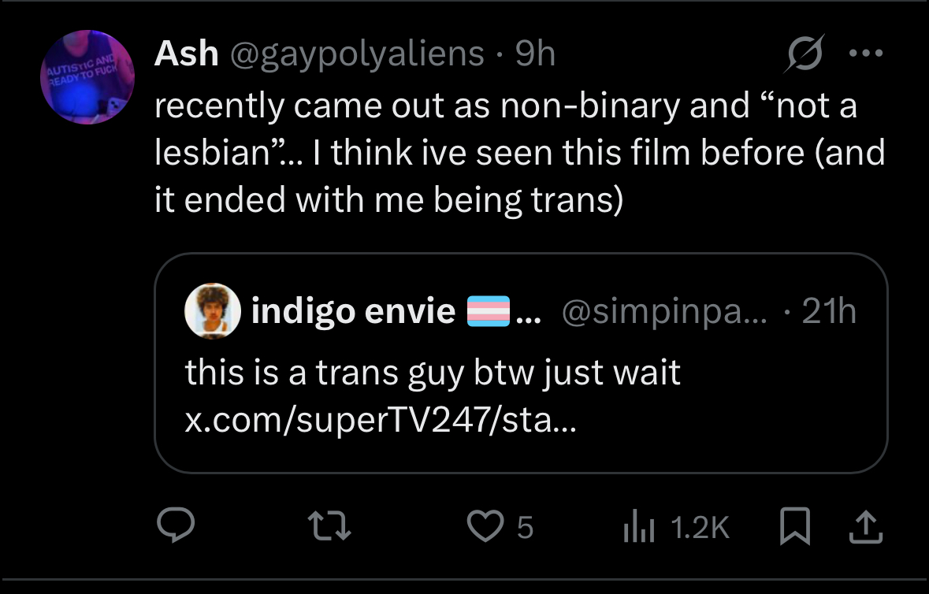Repost this tweet with retweet arrows
The image size is (929, 594).
tap(330, 526)
